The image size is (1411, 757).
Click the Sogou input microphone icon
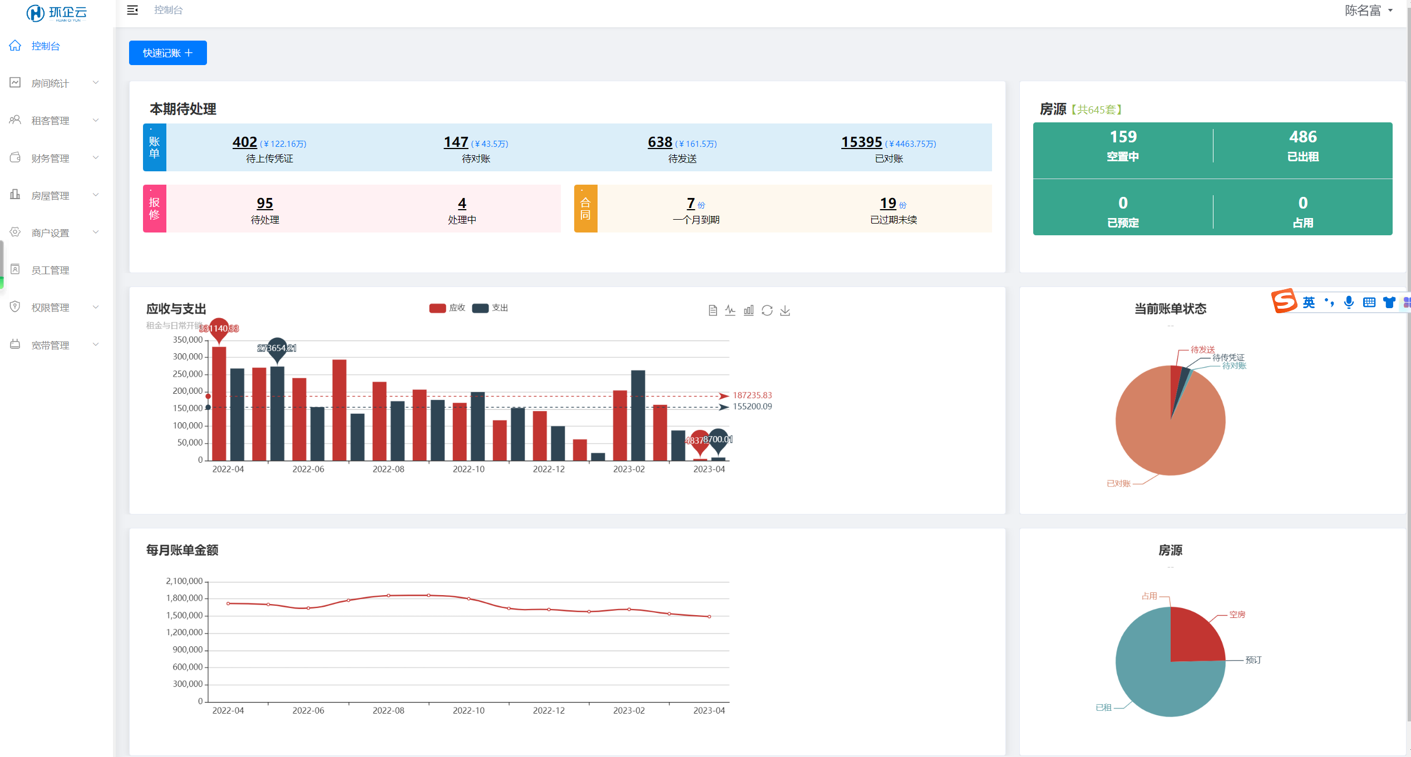1349,302
